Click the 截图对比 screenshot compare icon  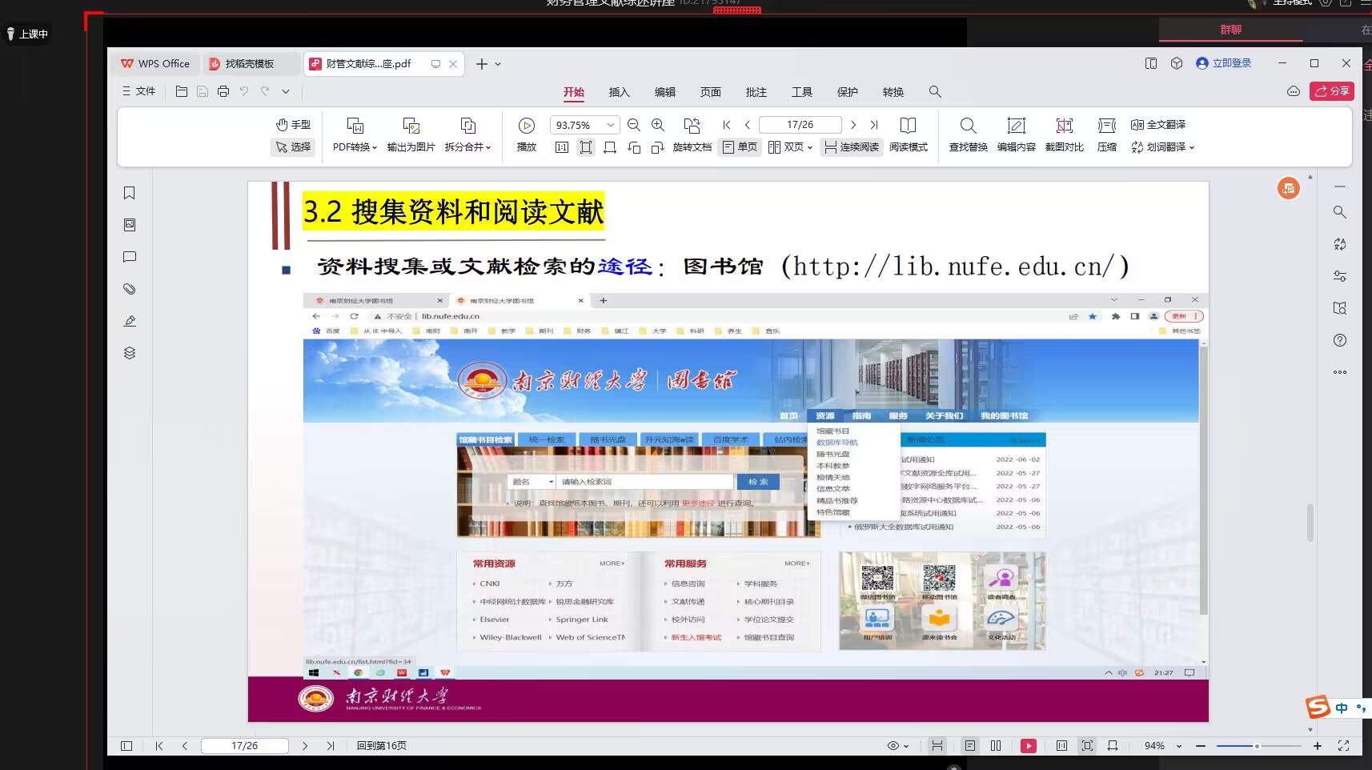click(1064, 134)
